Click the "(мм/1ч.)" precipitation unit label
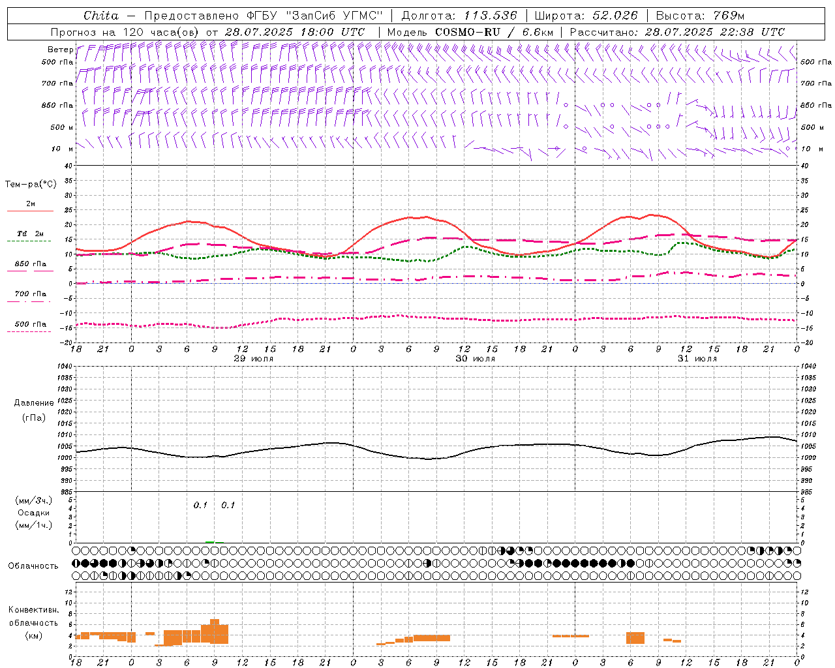This screenshot has width=835, height=668. pyautogui.click(x=34, y=525)
